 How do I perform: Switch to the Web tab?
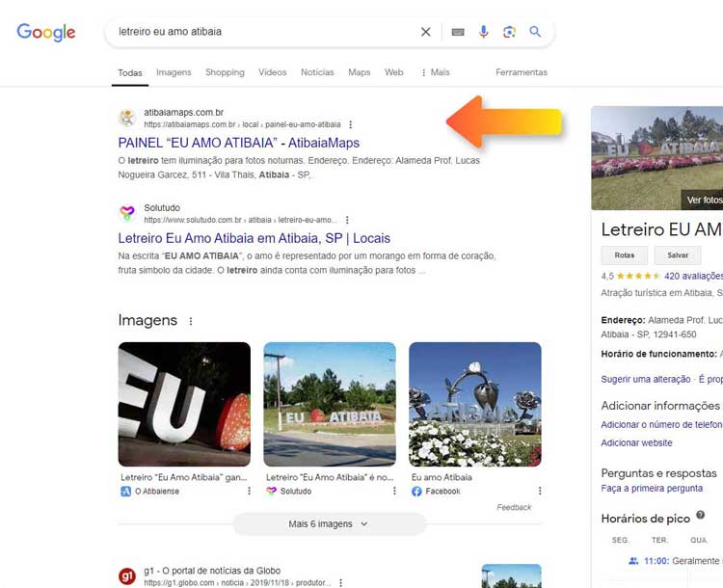393,72
